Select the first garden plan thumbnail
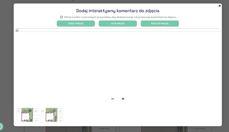The image size is (229, 132). (28, 115)
